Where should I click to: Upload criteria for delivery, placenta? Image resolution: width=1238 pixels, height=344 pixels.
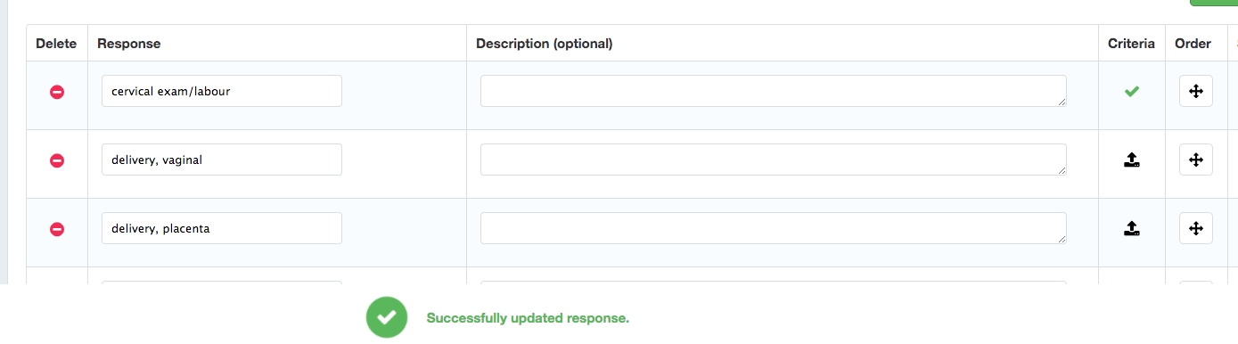pyautogui.click(x=1132, y=229)
